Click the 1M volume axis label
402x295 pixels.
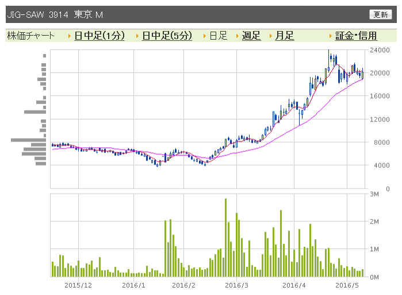pos(374,249)
